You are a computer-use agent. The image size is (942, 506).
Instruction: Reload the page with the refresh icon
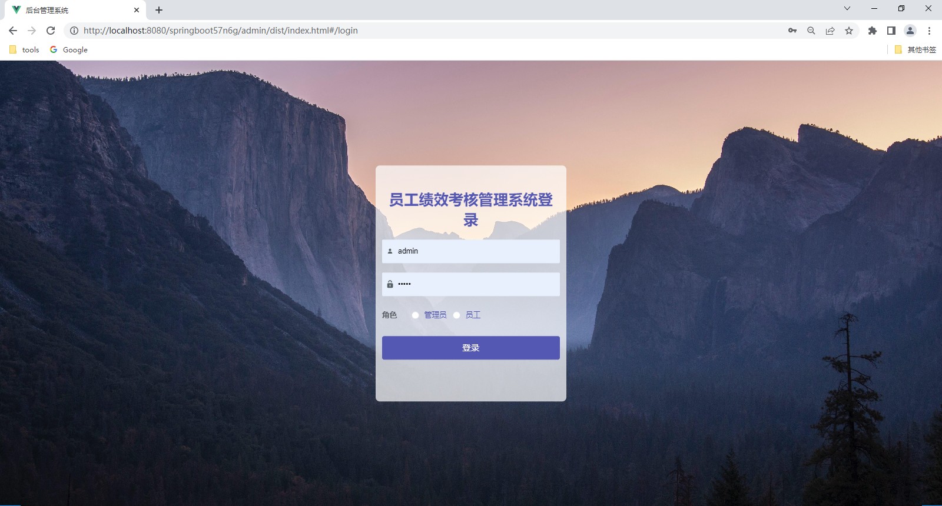click(51, 31)
